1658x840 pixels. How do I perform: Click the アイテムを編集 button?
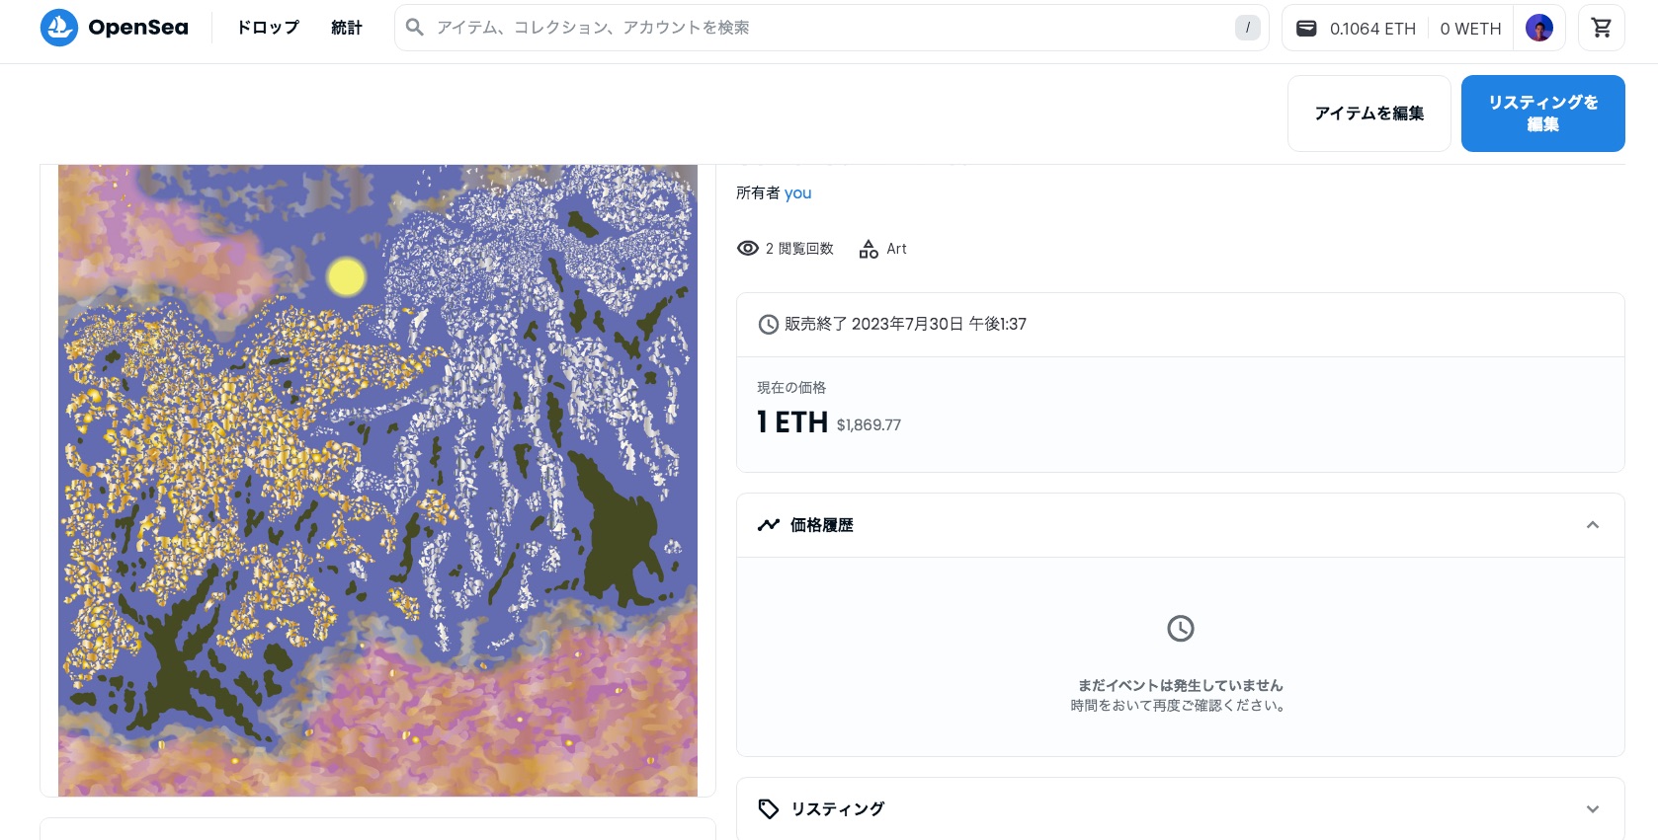pyautogui.click(x=1369, y=114)
